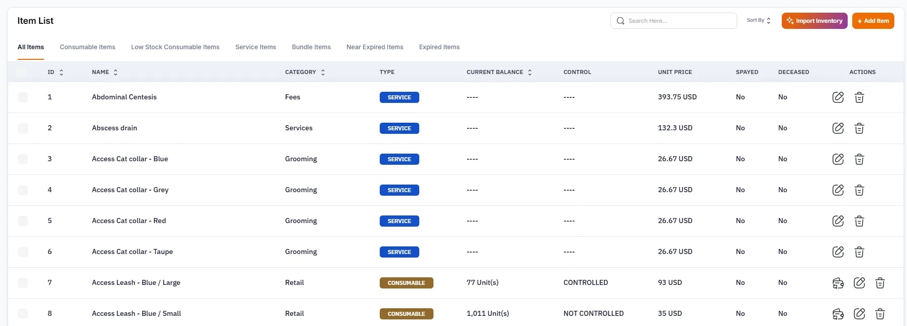Select row Access Cat collar - Taupe checkbox
The height and width of the screenshot is (326, 907).
(x=23, y=252)
